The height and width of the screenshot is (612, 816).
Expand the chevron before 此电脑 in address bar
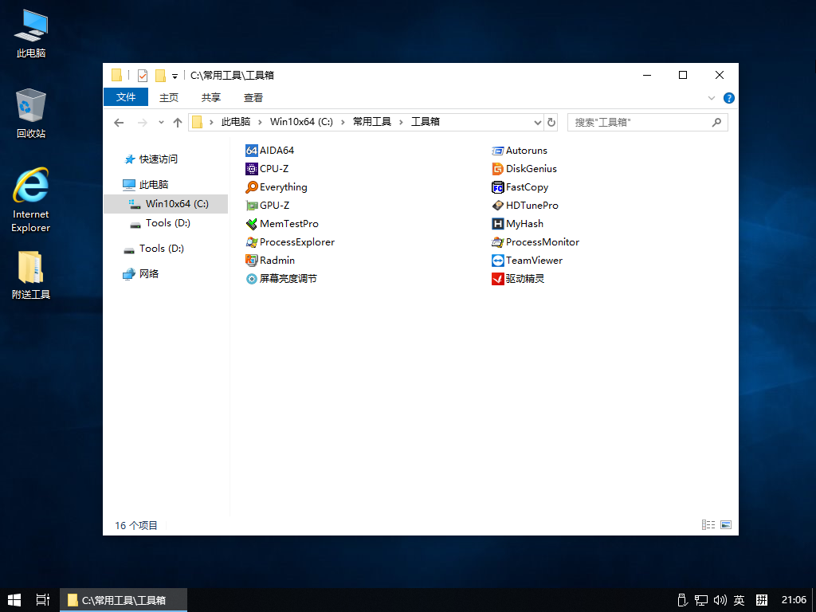211,122
